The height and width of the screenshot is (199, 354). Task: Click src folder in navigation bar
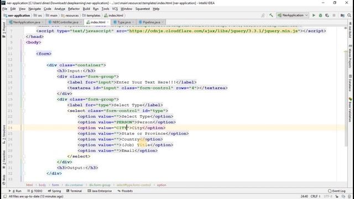coord(38,15)
